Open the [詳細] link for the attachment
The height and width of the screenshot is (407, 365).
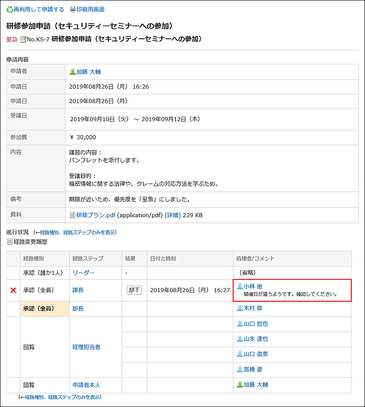tap(172, 215)
